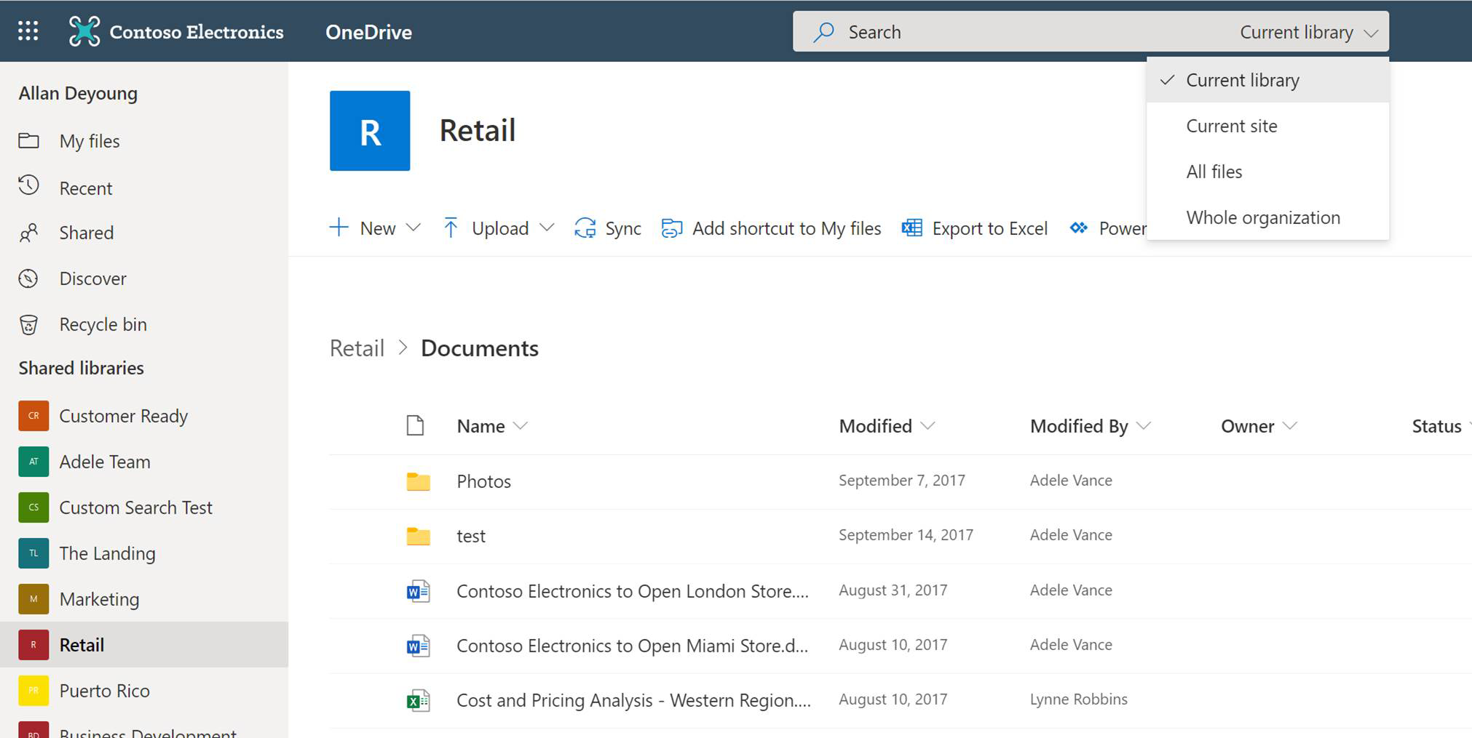The width and height of the screenshot is (1472, 738).
Task: Click the Allan Deyoung user name
Action: tap(78, 93)
